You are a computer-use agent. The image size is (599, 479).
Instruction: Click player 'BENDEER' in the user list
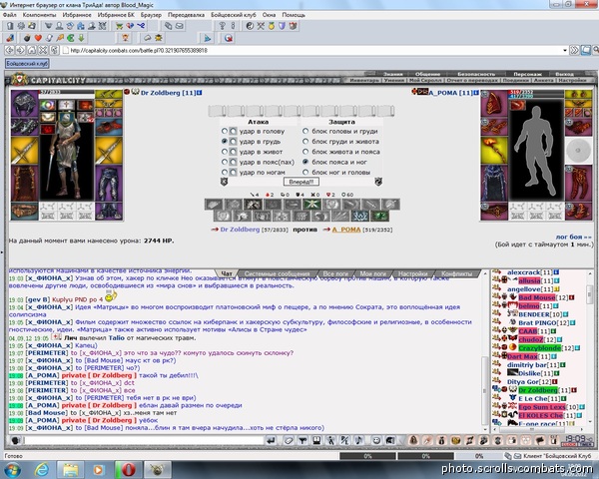pyautogui.click(x=534, y=314)
